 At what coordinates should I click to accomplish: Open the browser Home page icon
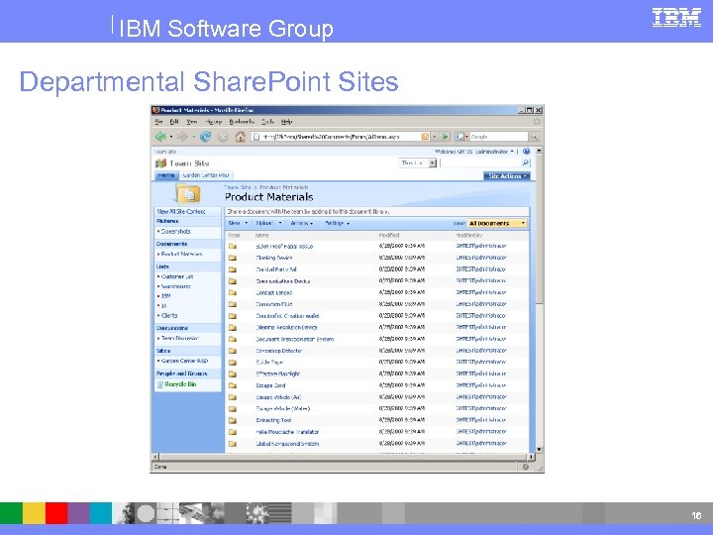point(240,136)
